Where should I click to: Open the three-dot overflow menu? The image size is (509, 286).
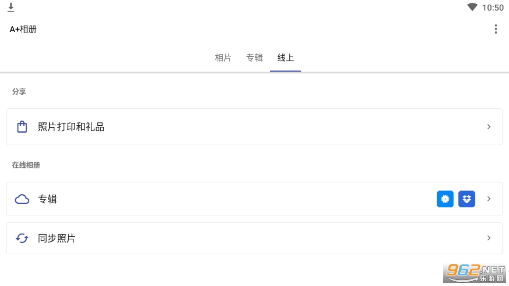click(x=495, y=29)
